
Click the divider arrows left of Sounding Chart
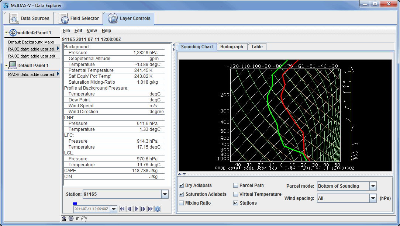[x=174, y=47]
